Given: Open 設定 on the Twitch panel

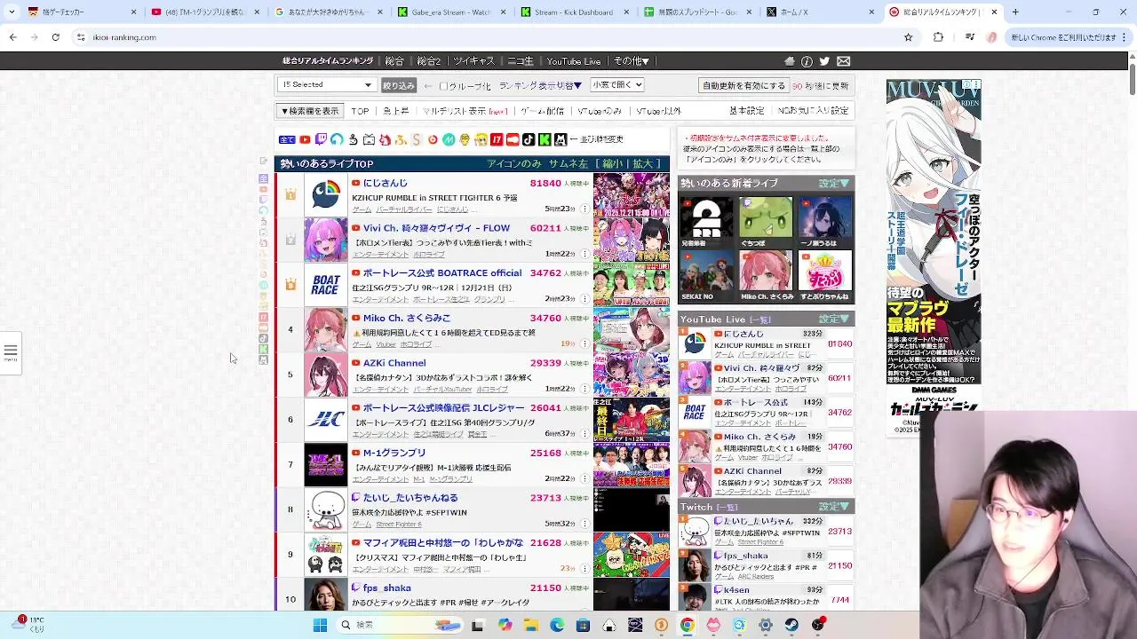Looking at the screenshot, I should 833,507.
